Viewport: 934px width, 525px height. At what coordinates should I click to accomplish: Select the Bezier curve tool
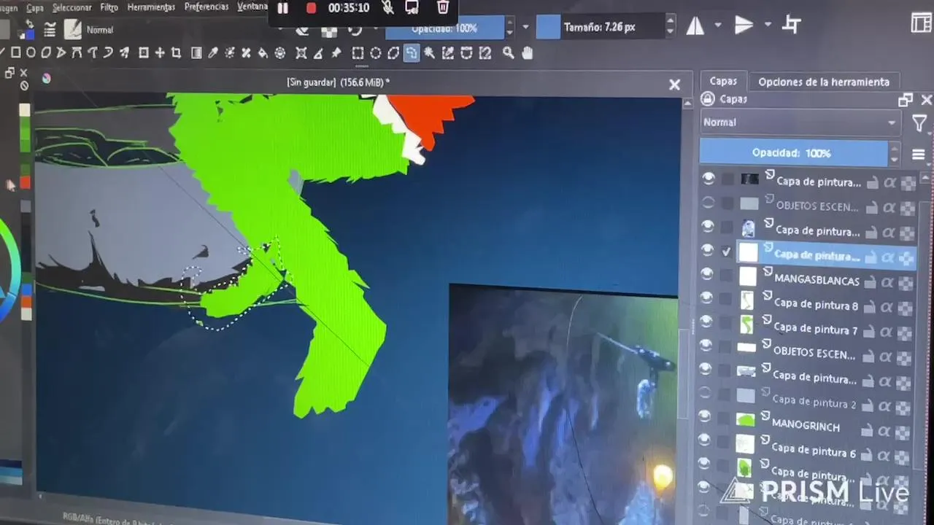click(77, 52)
